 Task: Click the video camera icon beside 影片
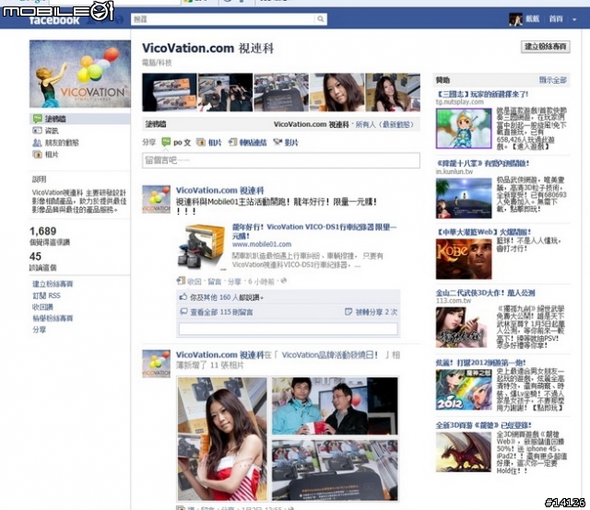[x=277, y=142]
